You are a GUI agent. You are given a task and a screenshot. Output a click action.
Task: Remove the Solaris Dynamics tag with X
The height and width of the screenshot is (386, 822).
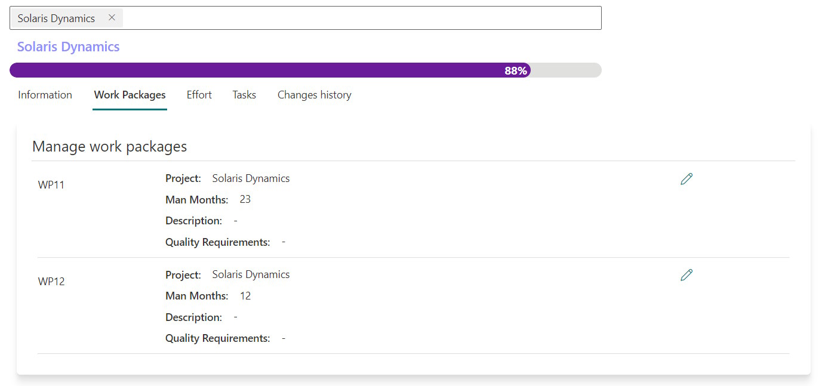click(x=112, y=18)
